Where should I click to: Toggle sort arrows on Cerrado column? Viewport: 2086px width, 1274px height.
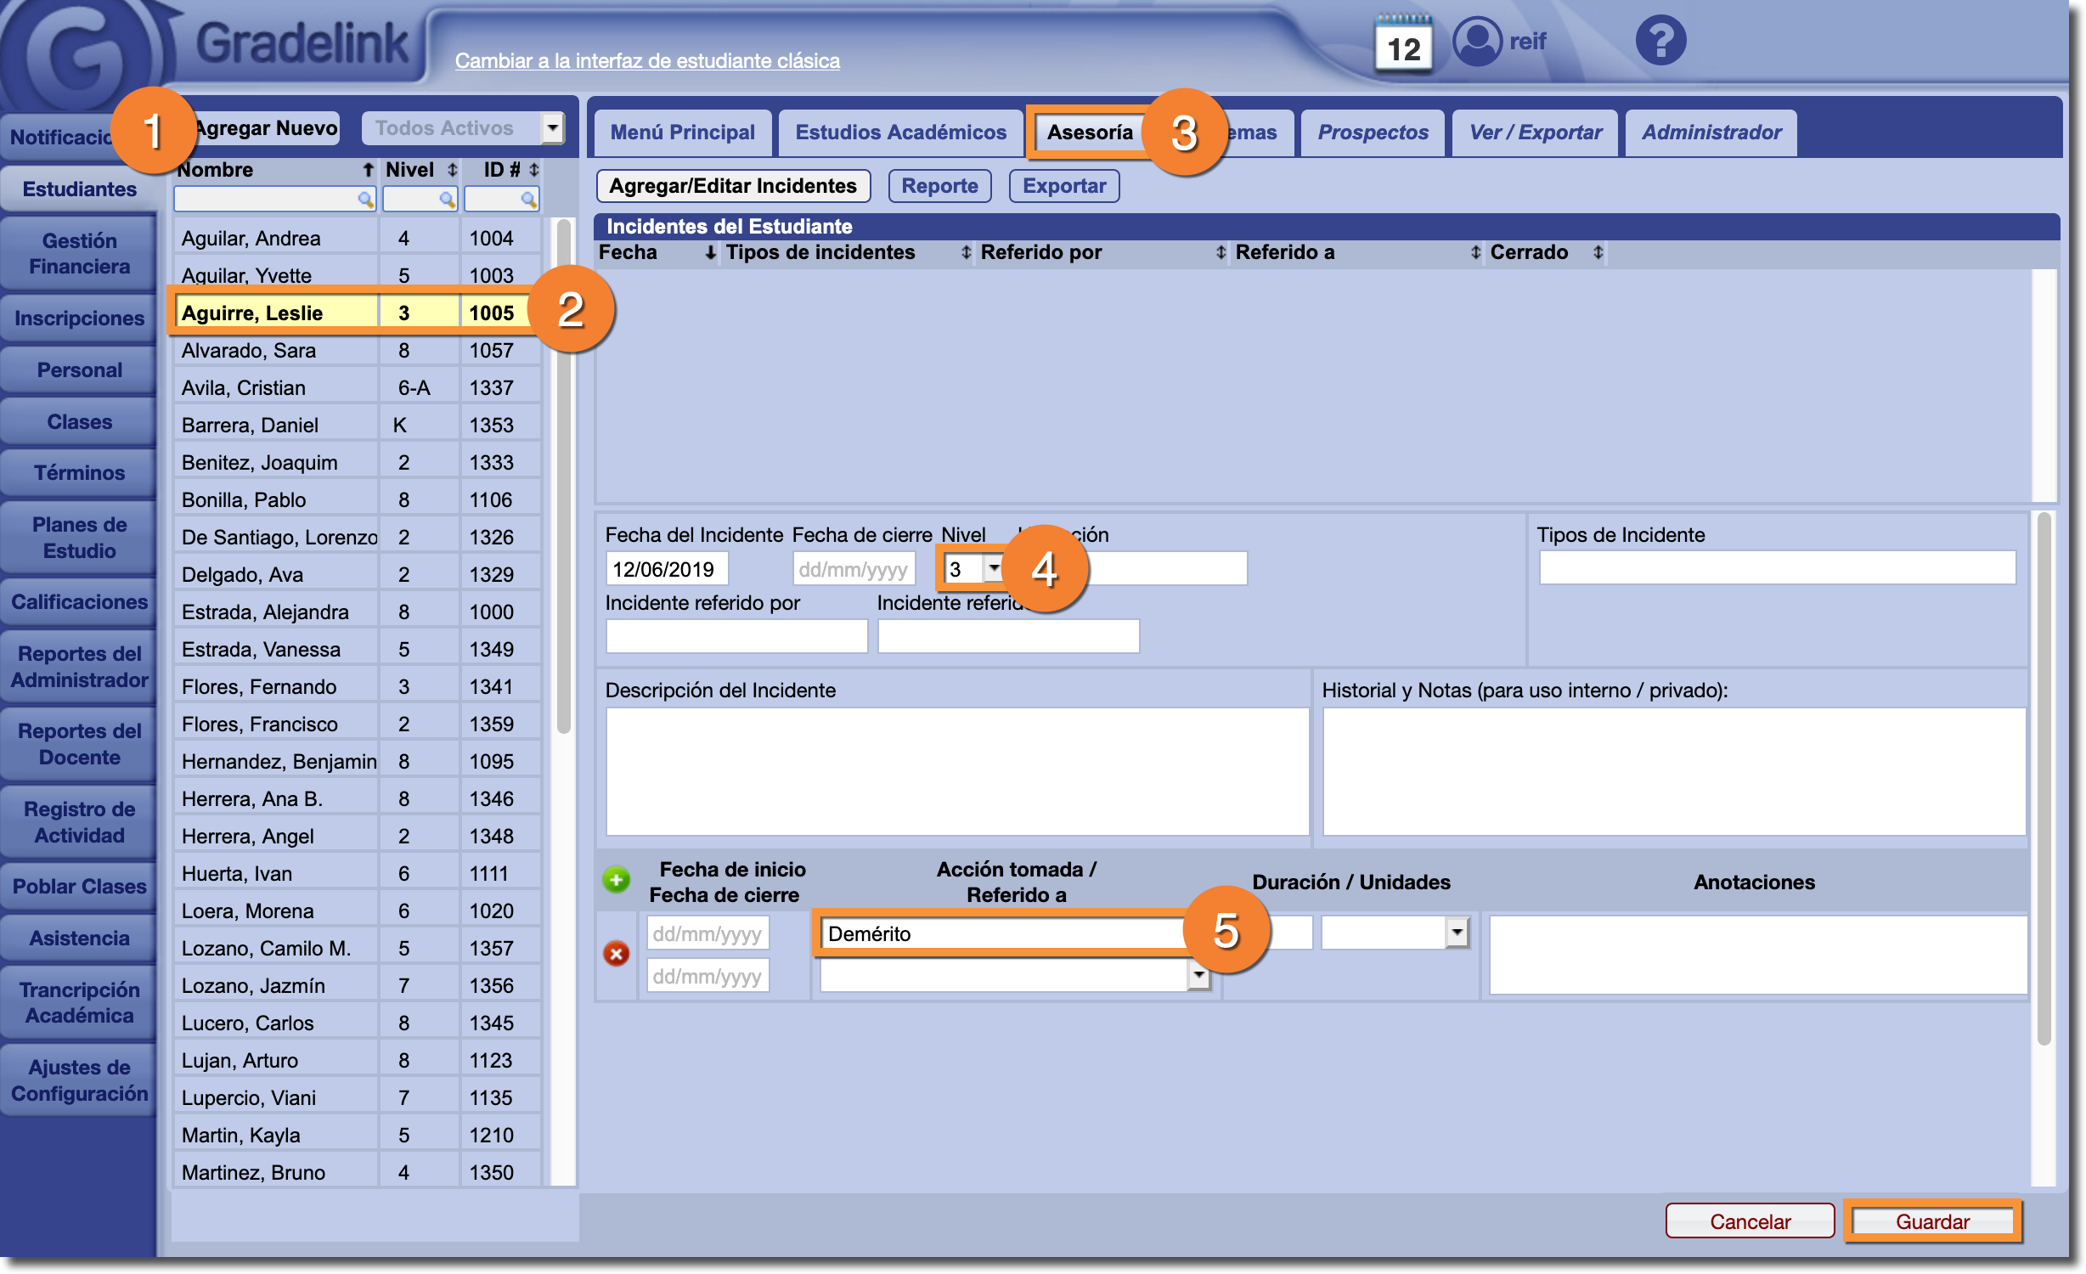pyautogui.click(x=1598, y=252)
